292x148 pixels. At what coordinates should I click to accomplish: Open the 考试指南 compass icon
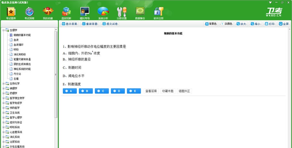point(30,13)
